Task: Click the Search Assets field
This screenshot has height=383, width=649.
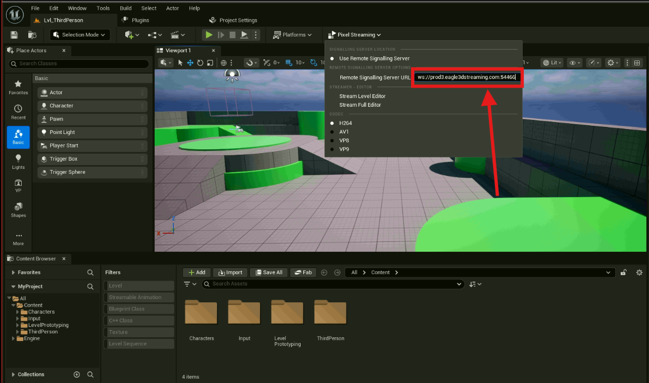Action: coord(332,284)
